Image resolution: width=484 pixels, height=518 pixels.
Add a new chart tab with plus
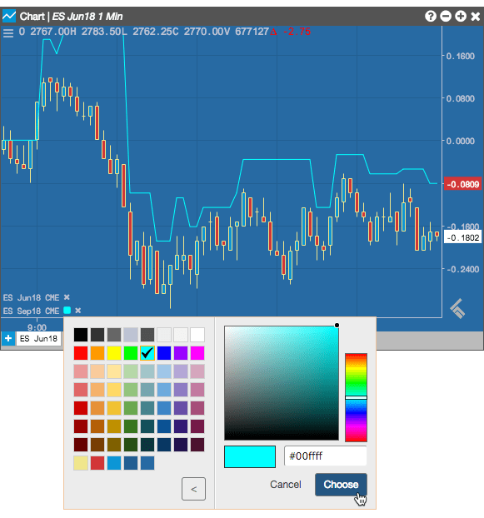coord(8,338)
